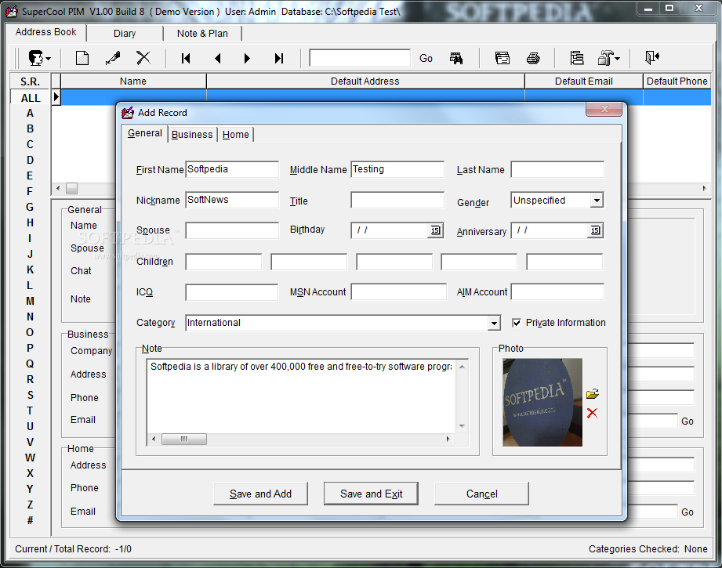The image size is (722, 568).
Task: Click the record list horizontal scroll thumb
Action: [x=71, y=188]
